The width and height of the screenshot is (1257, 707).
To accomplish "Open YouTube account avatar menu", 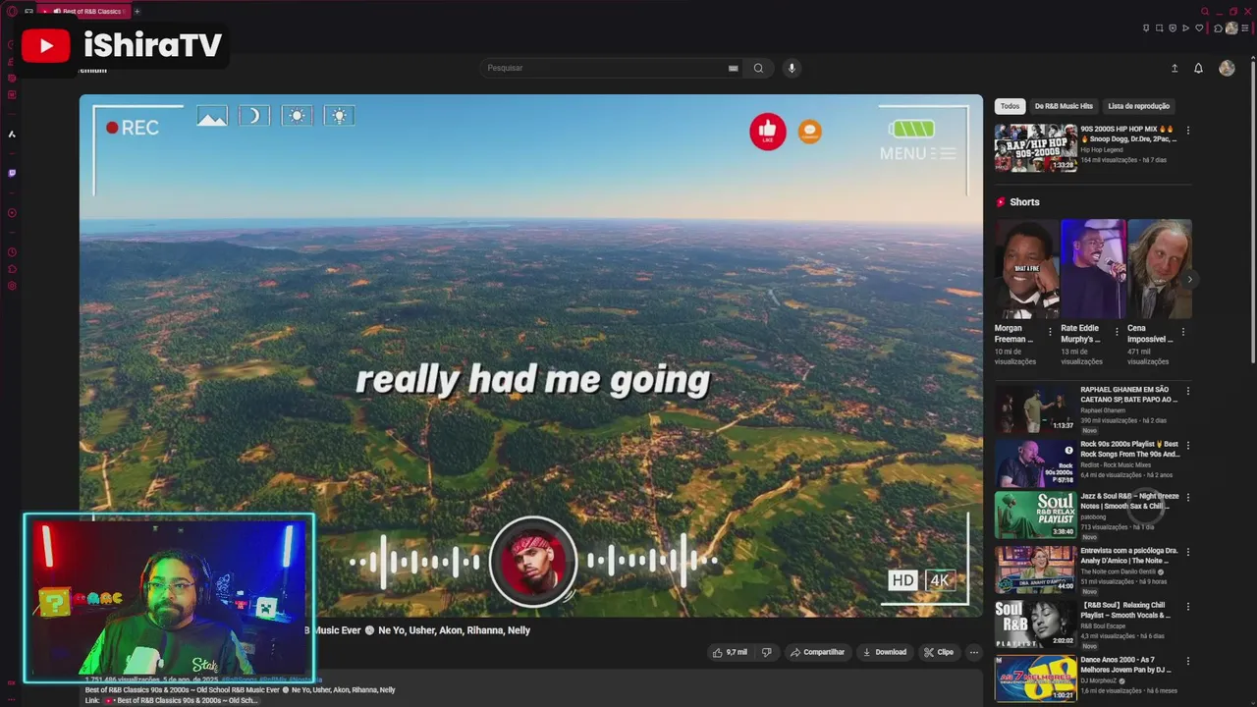I will (1227, 68).
